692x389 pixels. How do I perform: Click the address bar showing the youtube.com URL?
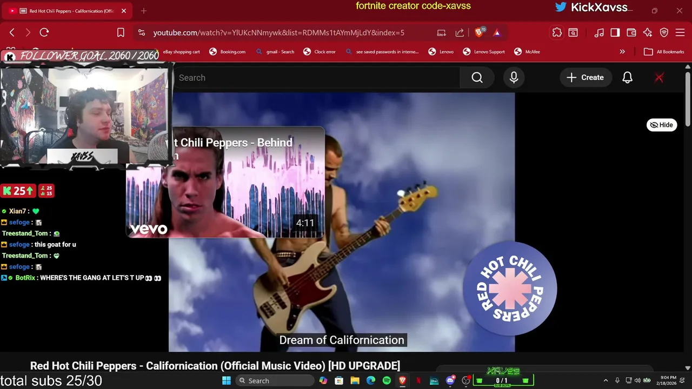pyautogui.click(x=278, y=32)
